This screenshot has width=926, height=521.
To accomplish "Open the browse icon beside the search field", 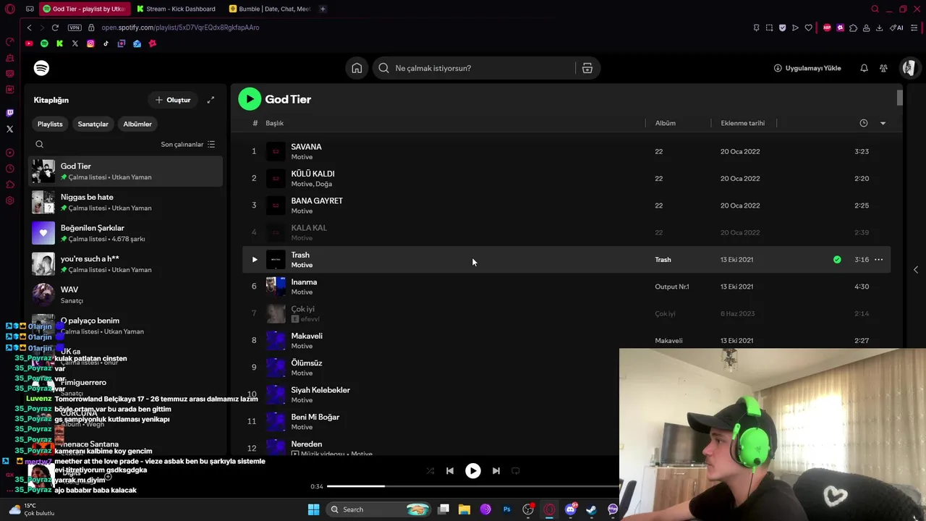I will (587, 68).
